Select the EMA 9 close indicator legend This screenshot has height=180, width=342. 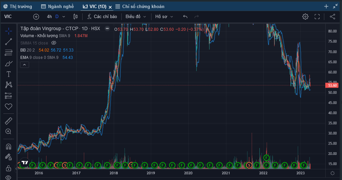[x=39, y=58]
